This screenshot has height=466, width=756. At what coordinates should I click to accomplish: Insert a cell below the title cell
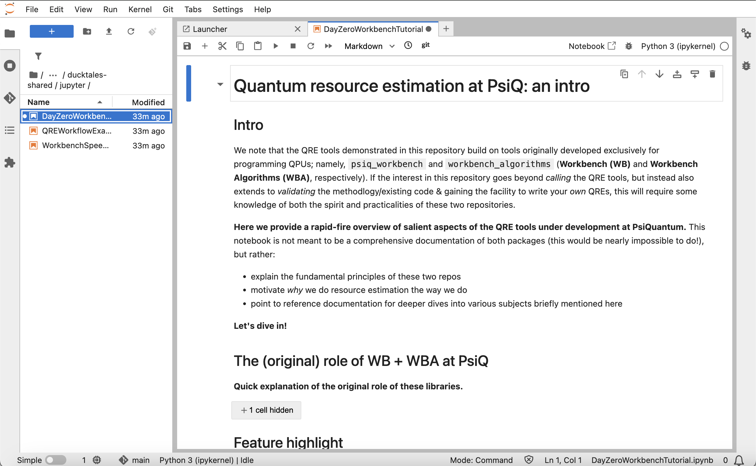point(695,74)
